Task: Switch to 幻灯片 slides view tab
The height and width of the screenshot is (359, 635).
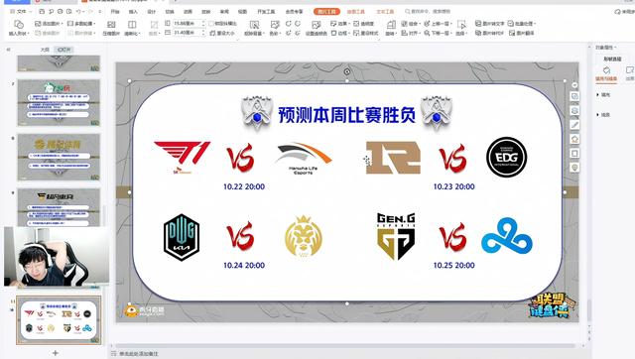Action: pyautogui.click(x=63, y=50)
